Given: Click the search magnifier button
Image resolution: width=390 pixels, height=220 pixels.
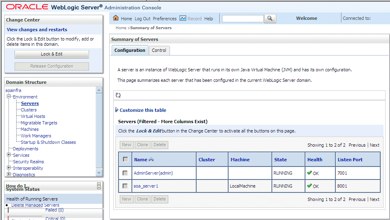Looking at the screenshot, I should [x=270, y=19].
